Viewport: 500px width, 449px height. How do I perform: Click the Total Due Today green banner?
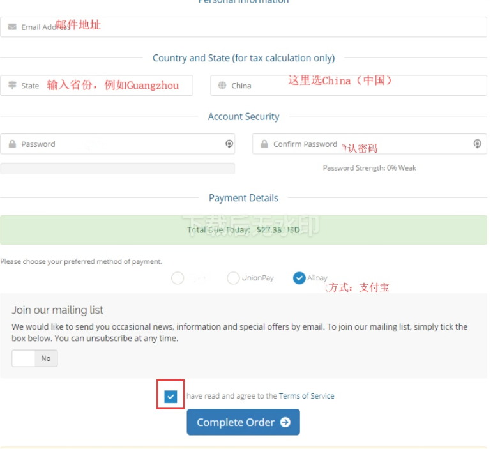click(x=243, y=230)
